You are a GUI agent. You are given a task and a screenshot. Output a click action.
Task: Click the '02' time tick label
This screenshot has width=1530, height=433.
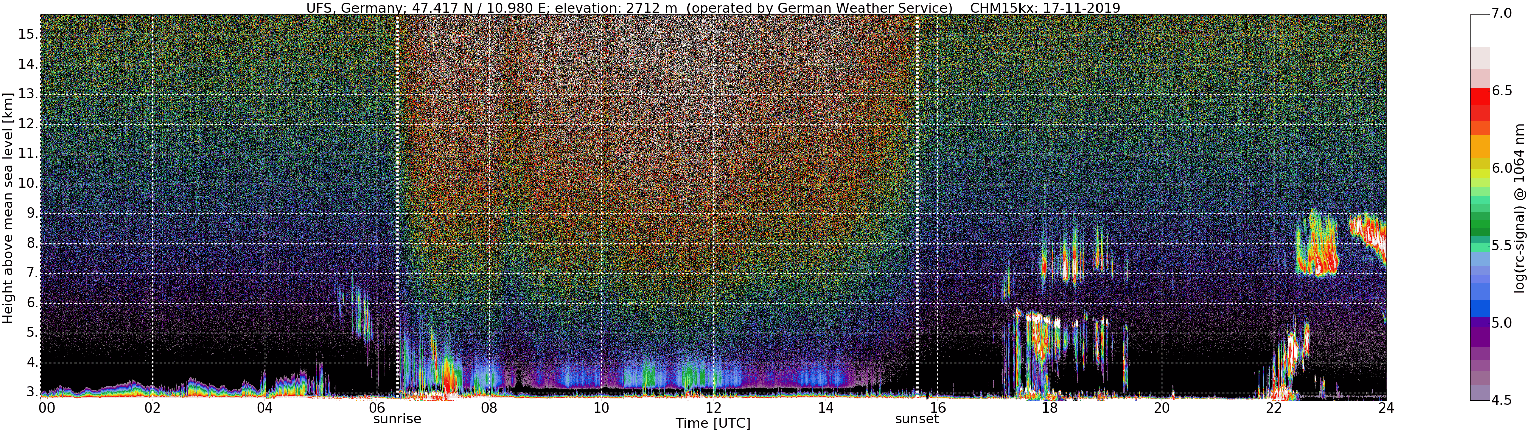coord(152,408)
